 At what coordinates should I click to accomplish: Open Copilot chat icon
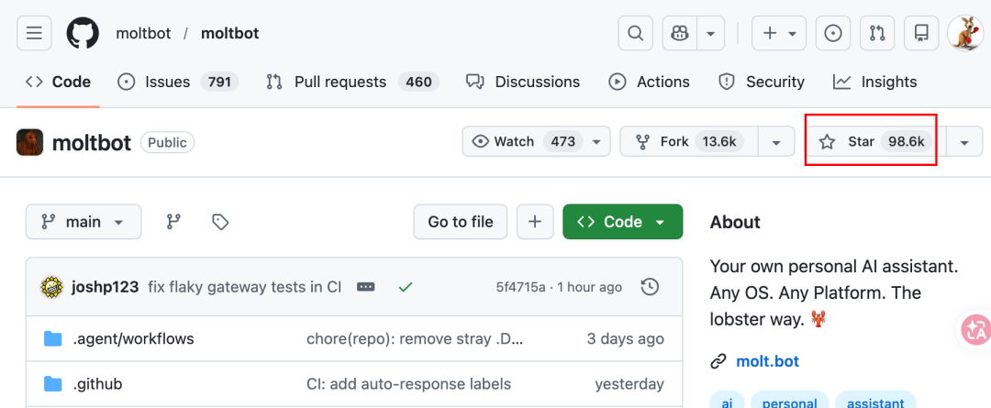click(680, 34)
